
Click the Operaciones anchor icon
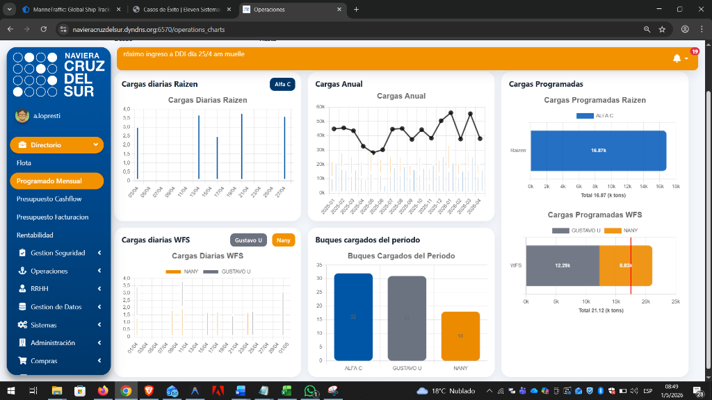[x=22, y=271]
